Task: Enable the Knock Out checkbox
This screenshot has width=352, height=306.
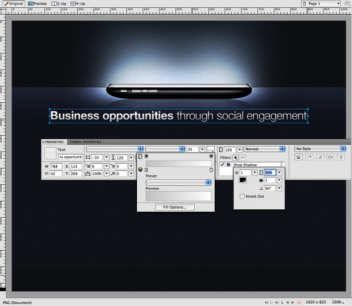Action: pyautogui.click(x=242, y=196)
